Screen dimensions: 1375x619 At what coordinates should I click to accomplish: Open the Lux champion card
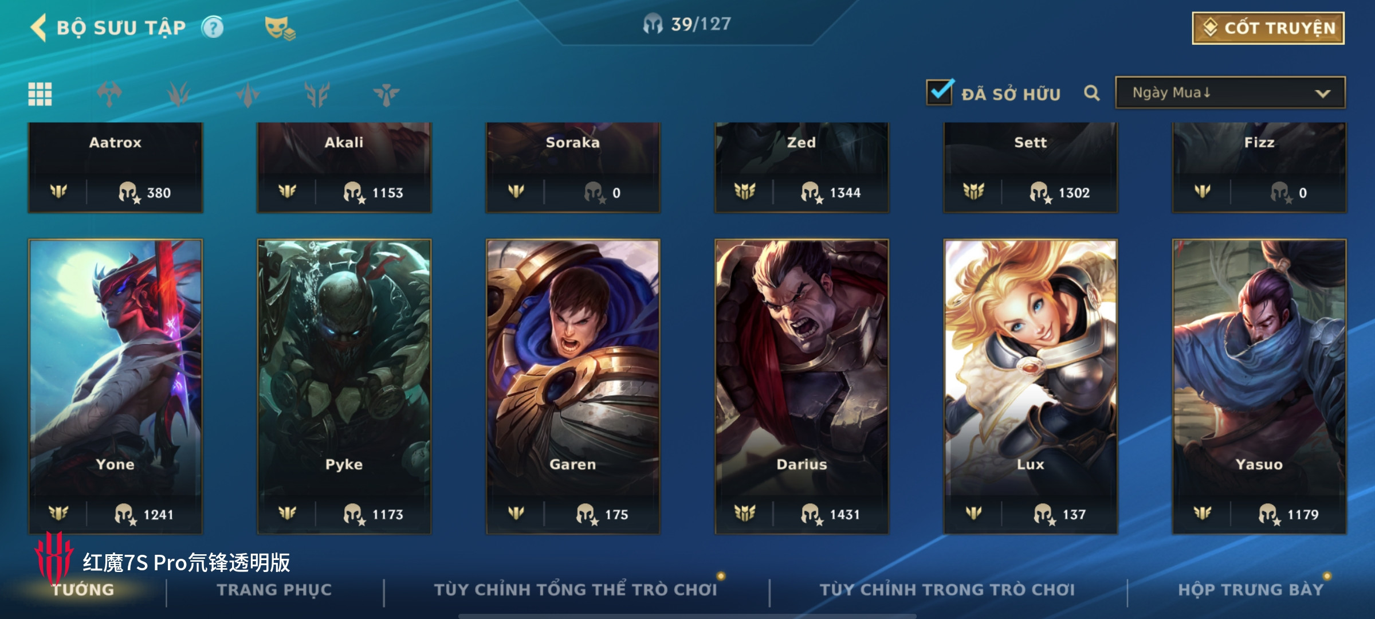1031,387
